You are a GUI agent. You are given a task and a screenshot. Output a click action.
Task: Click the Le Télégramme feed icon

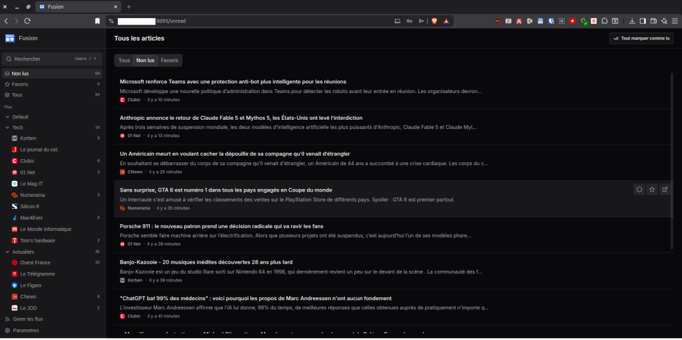[x=15, y=274]
